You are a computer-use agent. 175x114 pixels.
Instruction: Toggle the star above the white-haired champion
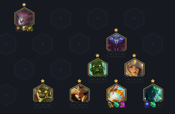[134, 55]
